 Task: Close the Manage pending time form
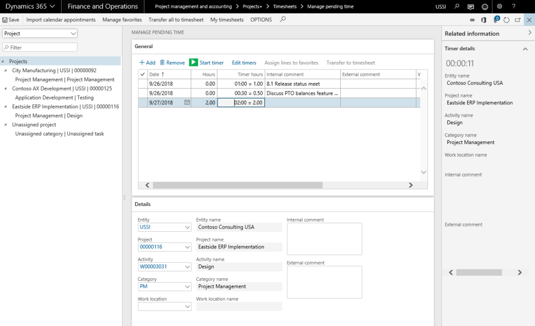[529, 20]
